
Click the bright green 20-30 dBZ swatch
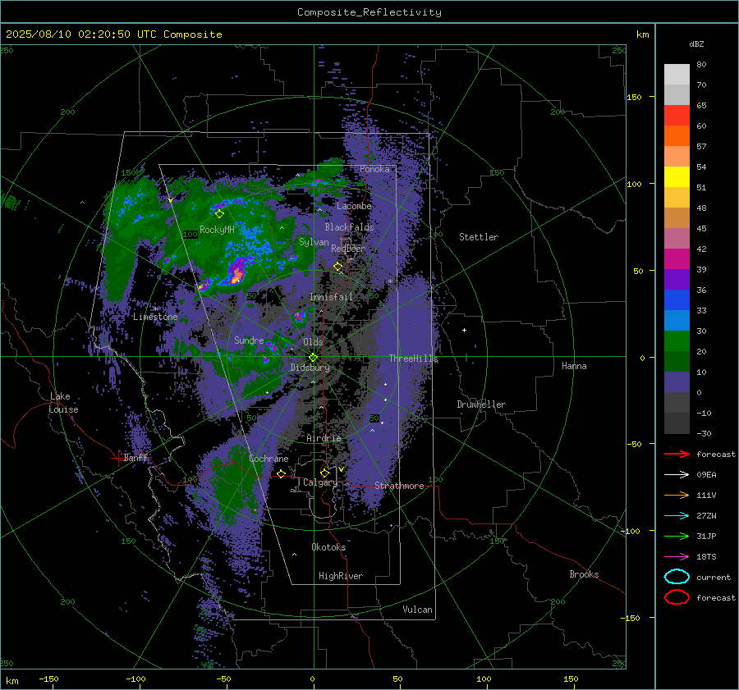coord(677,341)
